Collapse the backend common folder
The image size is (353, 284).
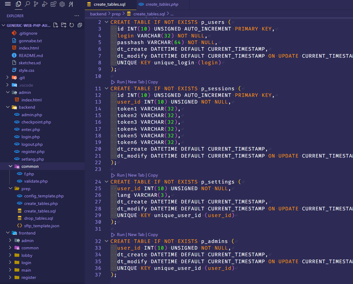(x=10, y=166)
